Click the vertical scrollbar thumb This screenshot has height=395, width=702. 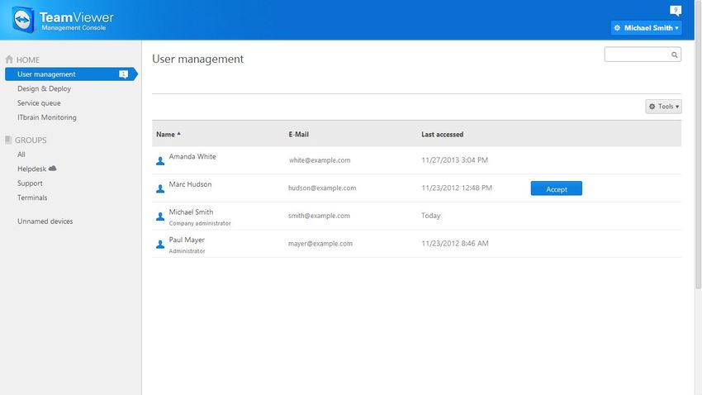tap(698, 145)
